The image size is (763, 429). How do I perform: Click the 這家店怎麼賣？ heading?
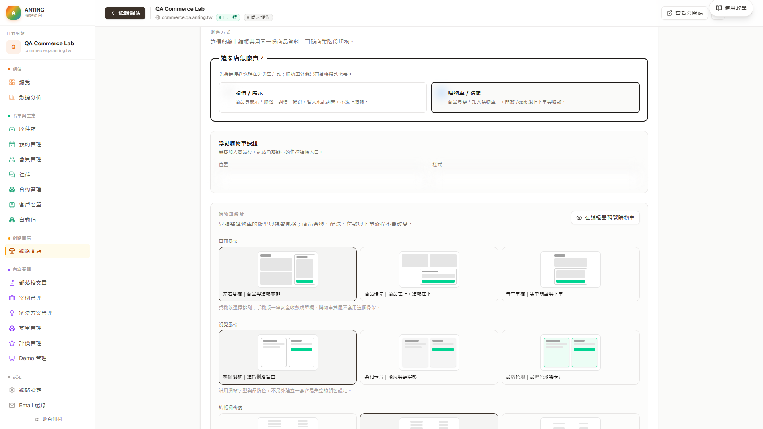242,58
